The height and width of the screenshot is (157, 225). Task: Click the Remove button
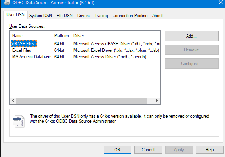pyautogui.click(x=191, y=50)
